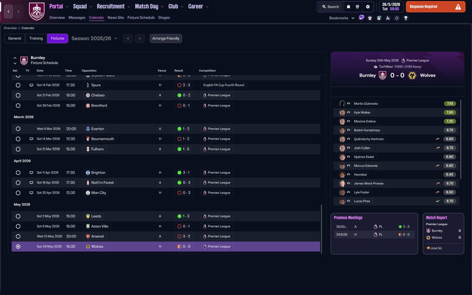Viewport: 472px width, 295px height.
Task: Select the Leeds fixture radio button
Action: pos(18,216)
